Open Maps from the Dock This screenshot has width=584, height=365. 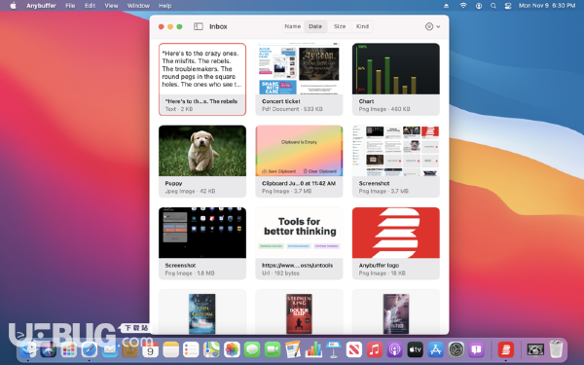tap(211, 349)
